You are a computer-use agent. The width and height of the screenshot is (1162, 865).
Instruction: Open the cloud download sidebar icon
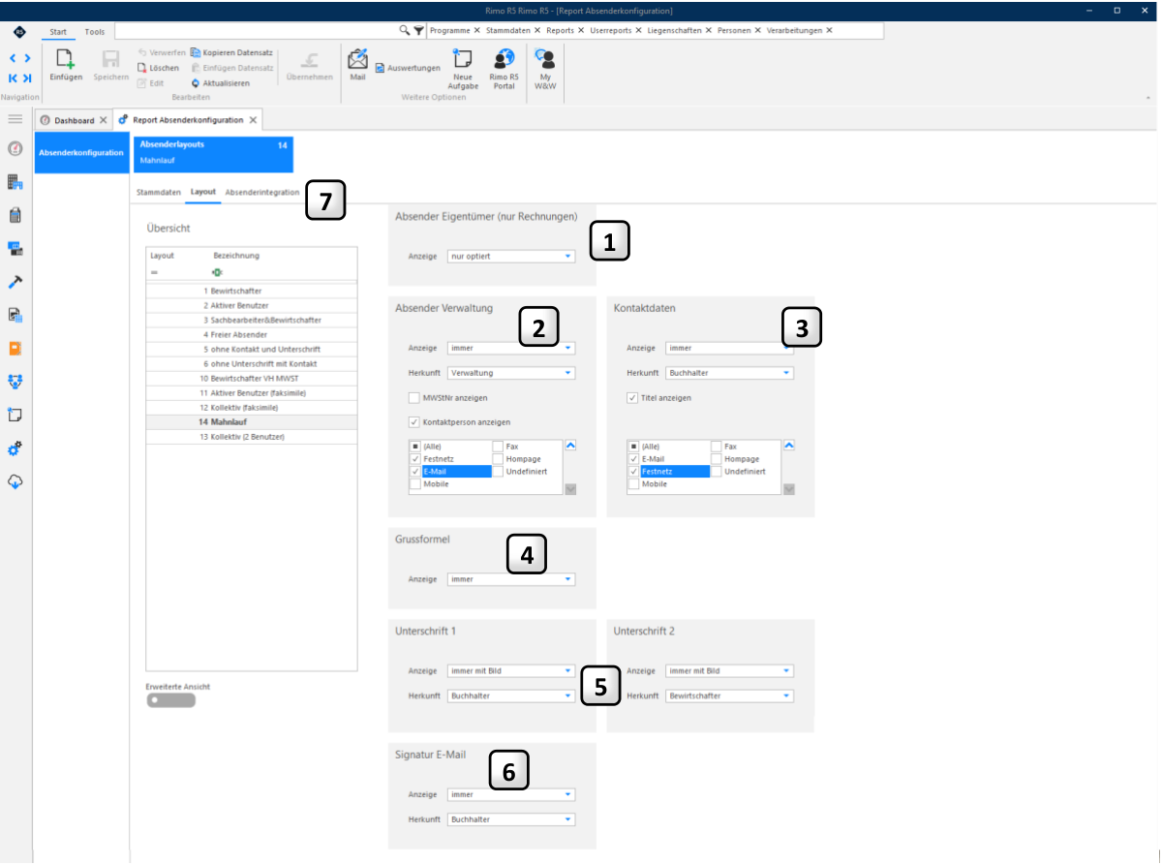click(15, 481)
